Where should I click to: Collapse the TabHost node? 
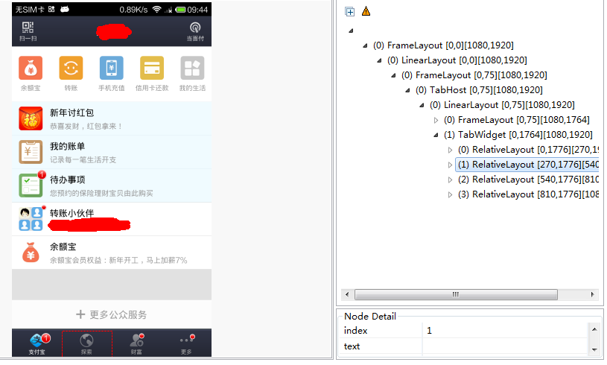click(407, 90)
